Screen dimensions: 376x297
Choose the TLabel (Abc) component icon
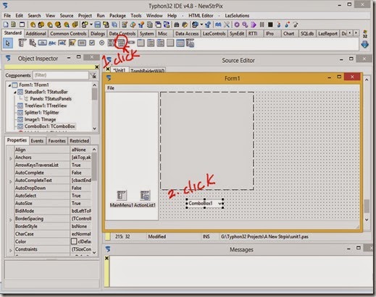tap(52, 43)
